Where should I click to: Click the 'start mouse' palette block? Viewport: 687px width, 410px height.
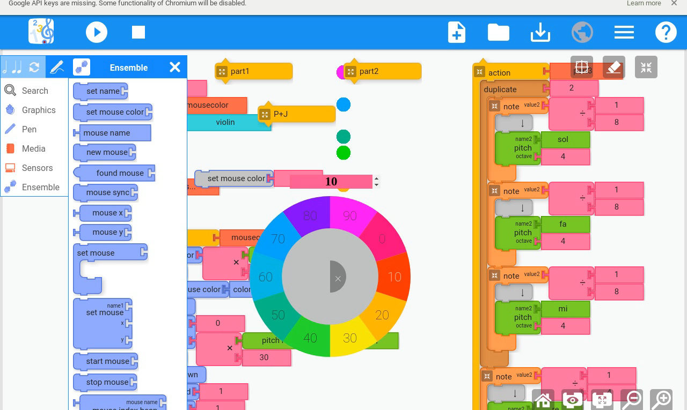pos(107,361)
